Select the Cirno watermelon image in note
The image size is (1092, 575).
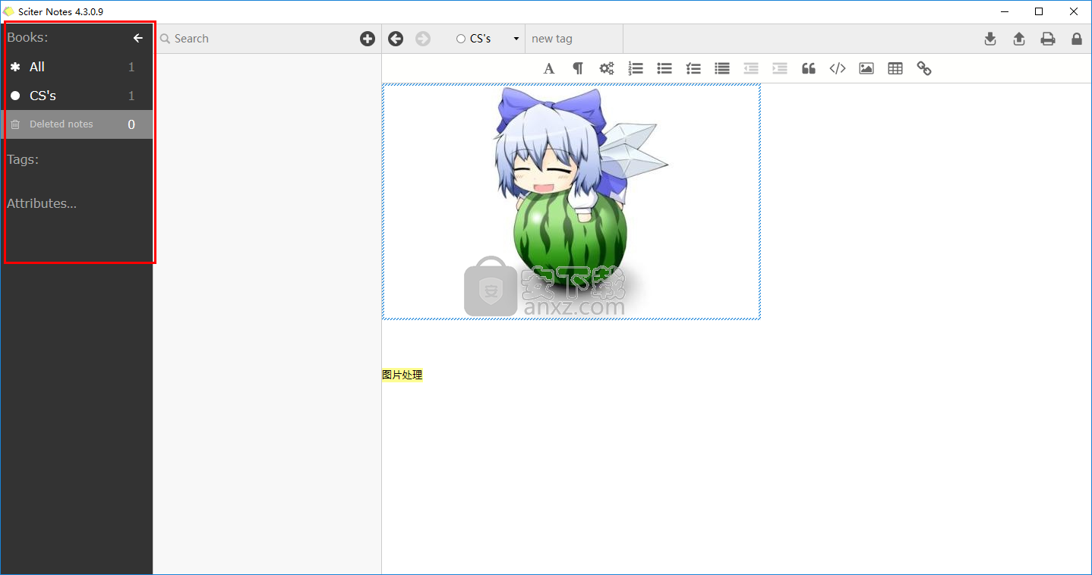tap(571, 202)
